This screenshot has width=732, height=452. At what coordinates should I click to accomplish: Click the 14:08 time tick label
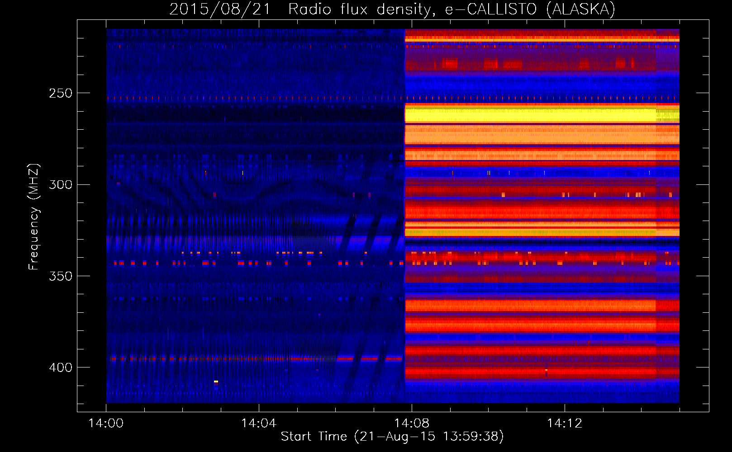[x=412, y=424]
